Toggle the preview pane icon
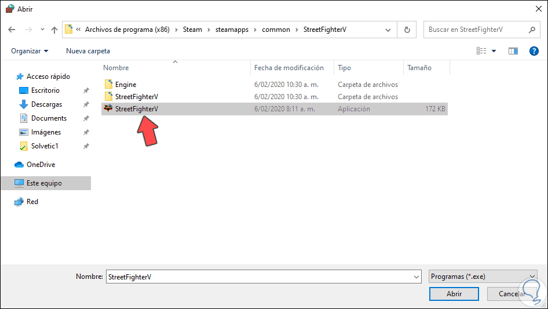Image resolution: width=548 pixels, height=309 pixels. [x=513, y=51]
